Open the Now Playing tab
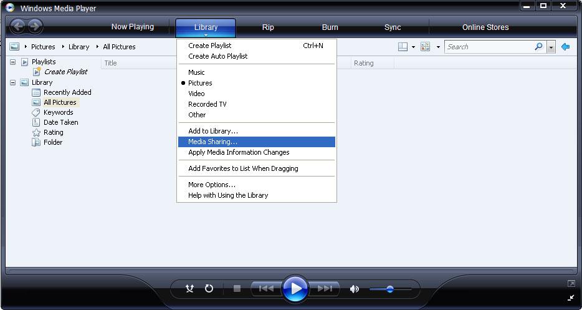This screenshot has width=582, height=310. [x=133, y=27]
